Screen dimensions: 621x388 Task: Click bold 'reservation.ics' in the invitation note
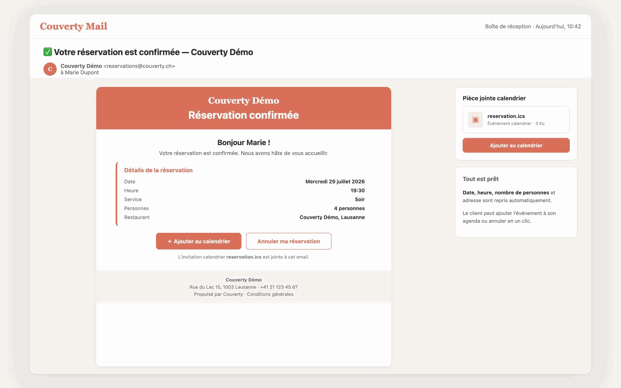coord(244,257)
